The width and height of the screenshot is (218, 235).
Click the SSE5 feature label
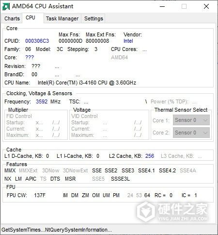[98, 179]
